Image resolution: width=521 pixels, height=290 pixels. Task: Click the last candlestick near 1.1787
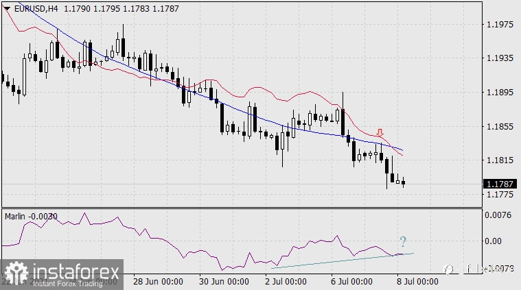pyautogui.click(x=404, y=182)
